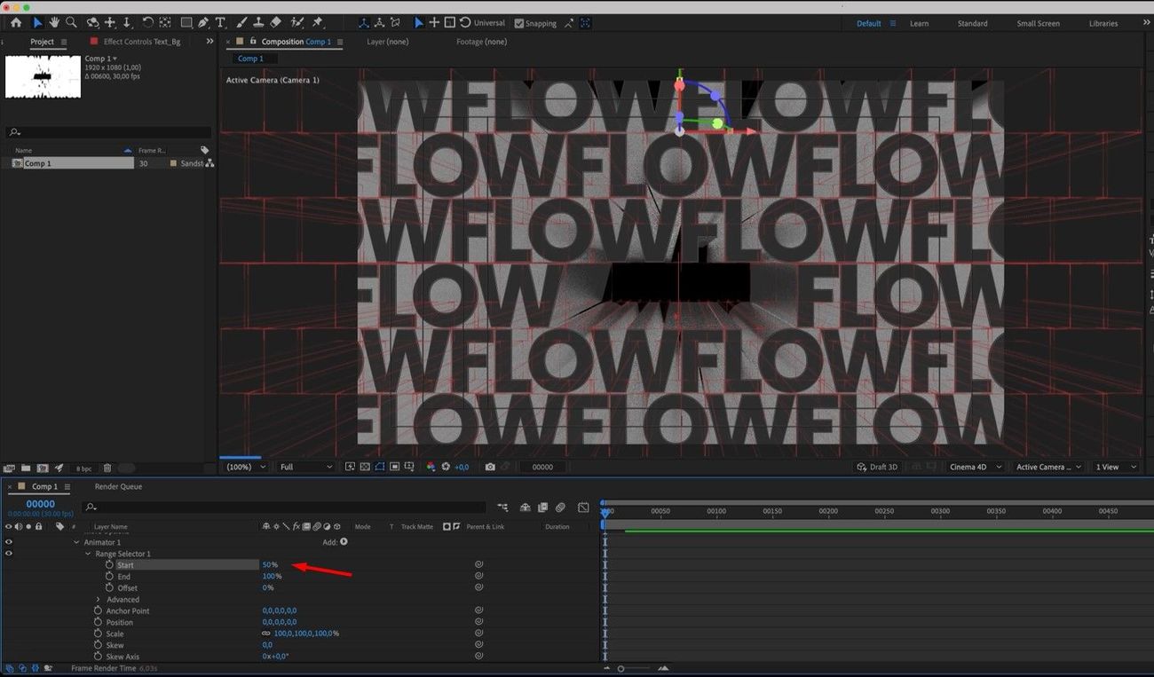Image resolution: width=1154 pixels, height=677 pixels.
Task: Hide Animator 1 using its eye icon
Action: [9, 542]
